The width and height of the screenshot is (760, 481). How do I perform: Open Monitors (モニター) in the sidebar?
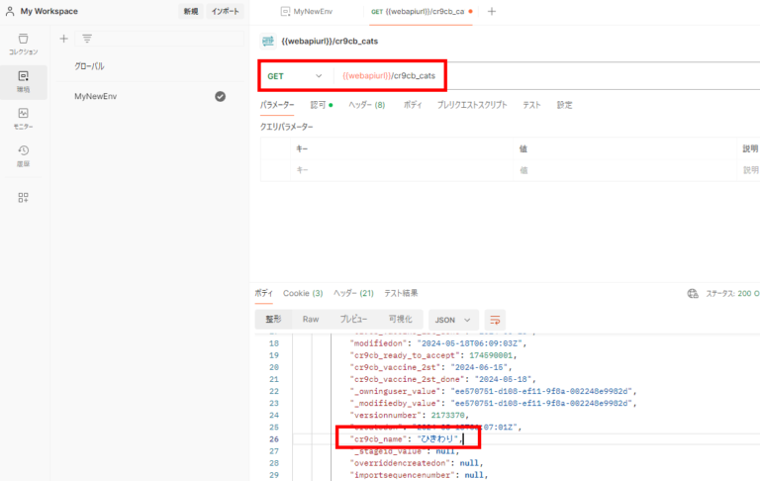point(23,118)
